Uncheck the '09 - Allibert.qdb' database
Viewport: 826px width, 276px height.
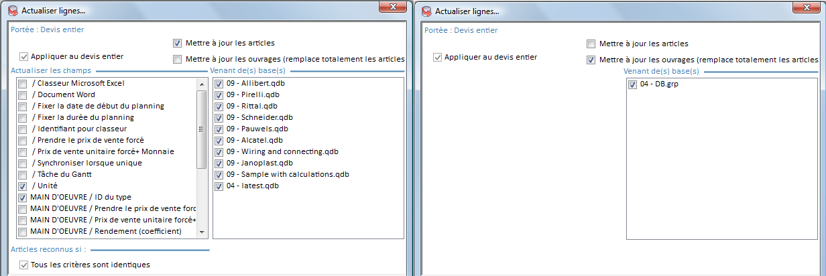219,84
